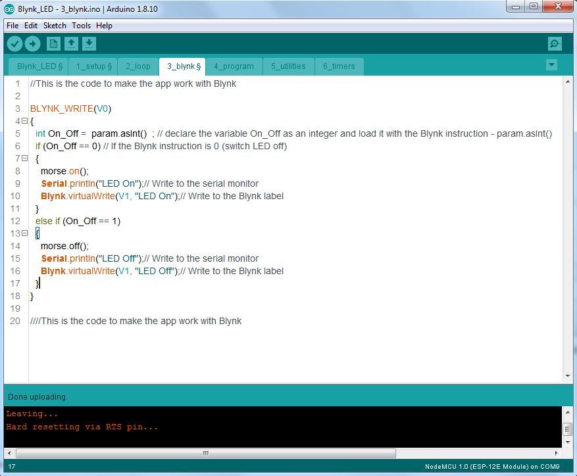577x476 pixels.
Task: Open the Tools menu
Action: 81,26
